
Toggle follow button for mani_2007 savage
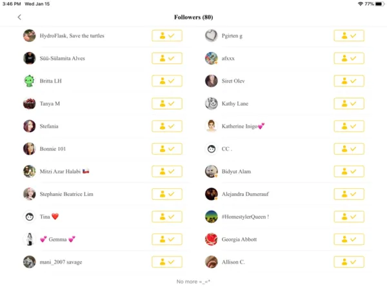pyautogui.click(x=167, y=262)
